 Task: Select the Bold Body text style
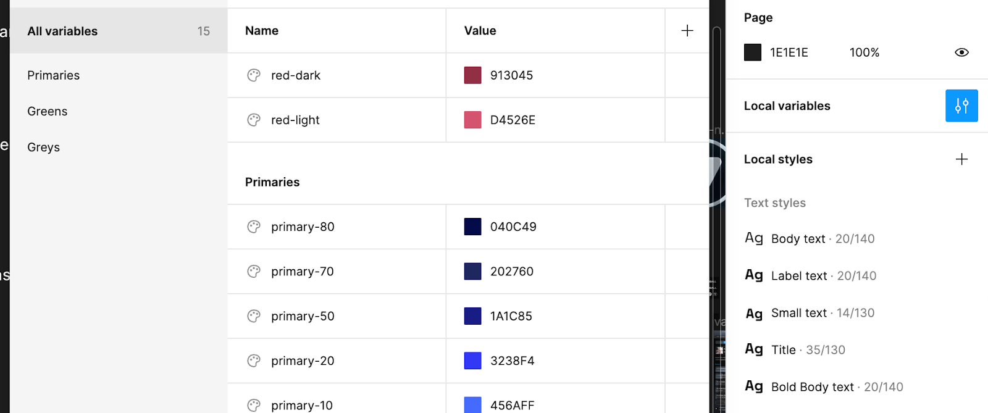click(812, 387)
